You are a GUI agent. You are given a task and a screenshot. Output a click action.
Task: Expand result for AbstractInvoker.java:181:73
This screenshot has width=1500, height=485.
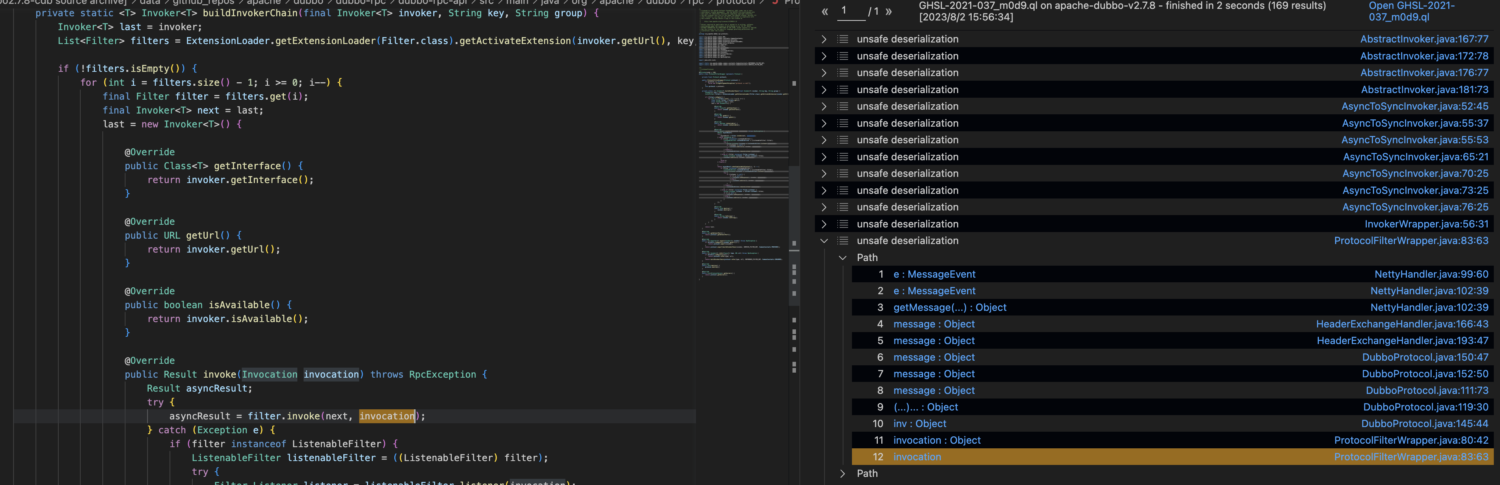point(824,90)
